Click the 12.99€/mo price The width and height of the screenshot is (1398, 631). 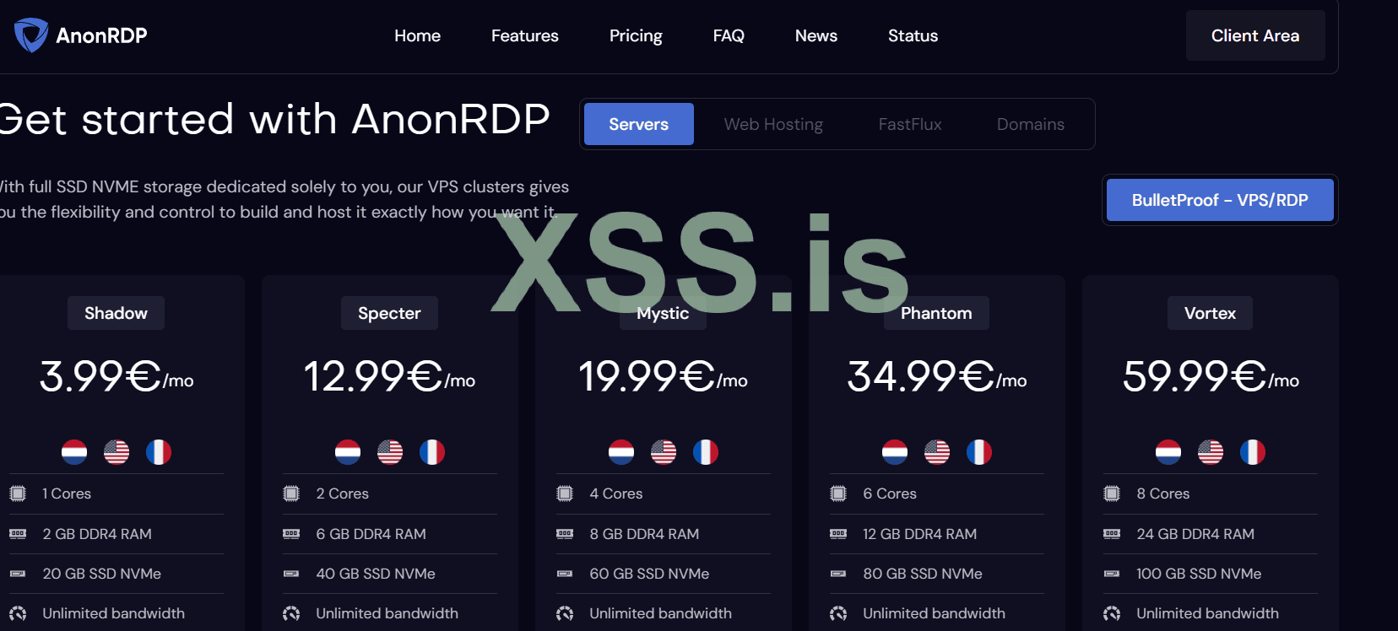pos(389,376)
